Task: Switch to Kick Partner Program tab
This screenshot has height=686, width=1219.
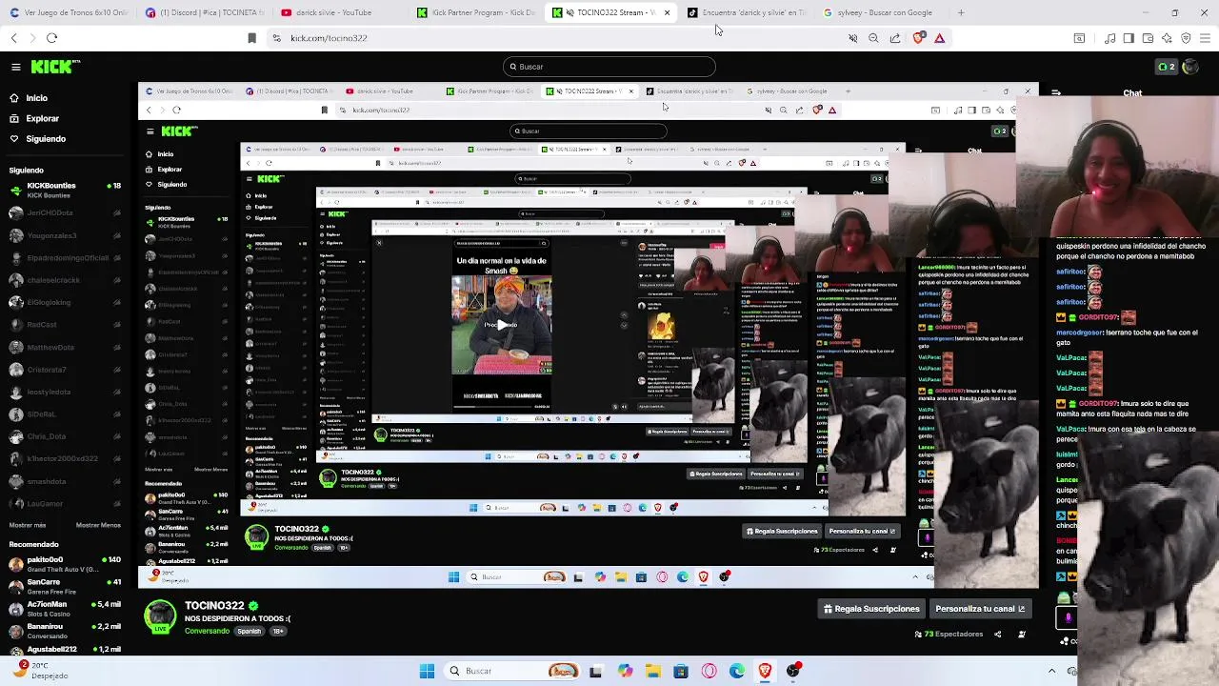Action: click(x=475, y=12)
